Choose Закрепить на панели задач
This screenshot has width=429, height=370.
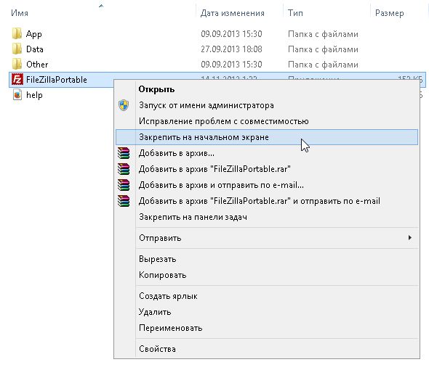[x=267, y=217]
